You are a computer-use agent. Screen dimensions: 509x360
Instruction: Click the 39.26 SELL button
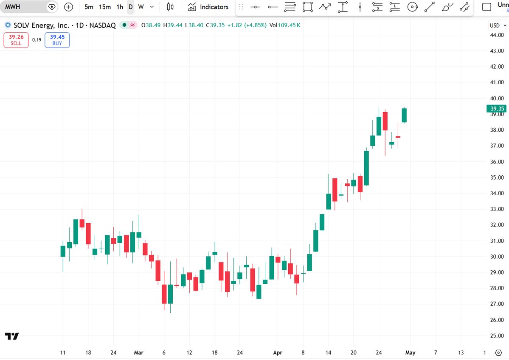16,40
